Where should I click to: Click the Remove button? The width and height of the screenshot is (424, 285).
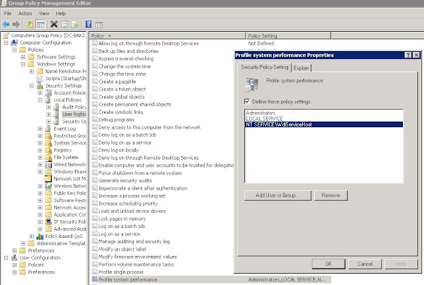(331, 196)
